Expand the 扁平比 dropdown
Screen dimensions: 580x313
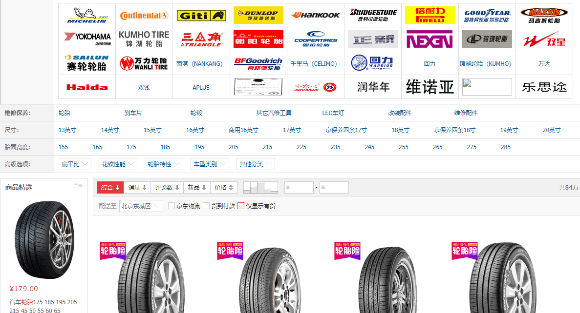[75, 164]
